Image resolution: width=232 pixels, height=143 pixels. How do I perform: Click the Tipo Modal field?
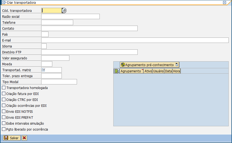pos(59,82)
